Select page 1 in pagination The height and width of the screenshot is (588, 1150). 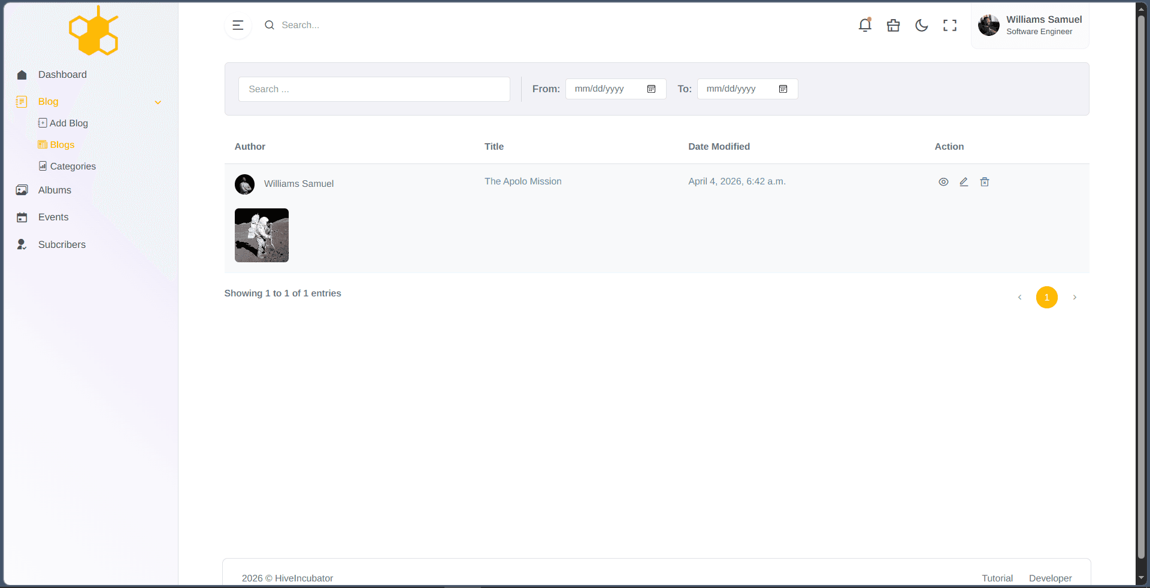(x=1047, y=298)
